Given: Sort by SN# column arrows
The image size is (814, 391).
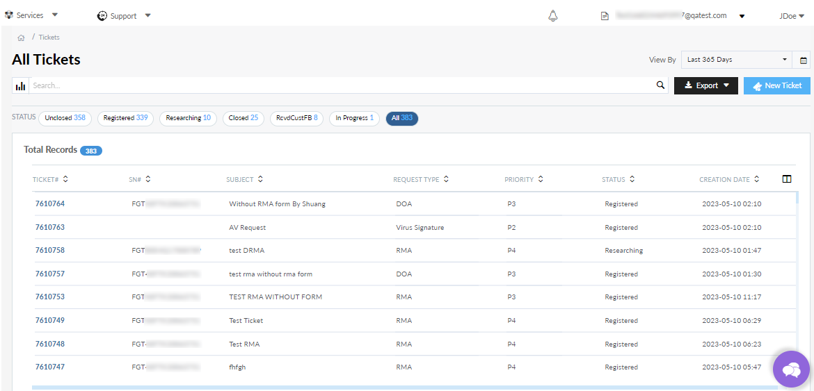Looking at the screenshot, I should point(148,179).
